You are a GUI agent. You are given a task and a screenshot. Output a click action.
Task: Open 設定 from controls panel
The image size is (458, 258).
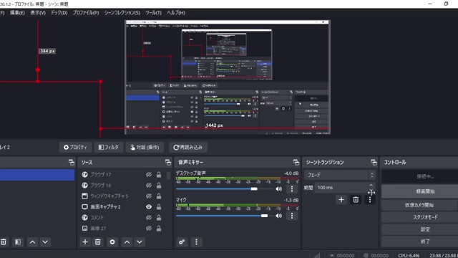click(x=420, y=229)
